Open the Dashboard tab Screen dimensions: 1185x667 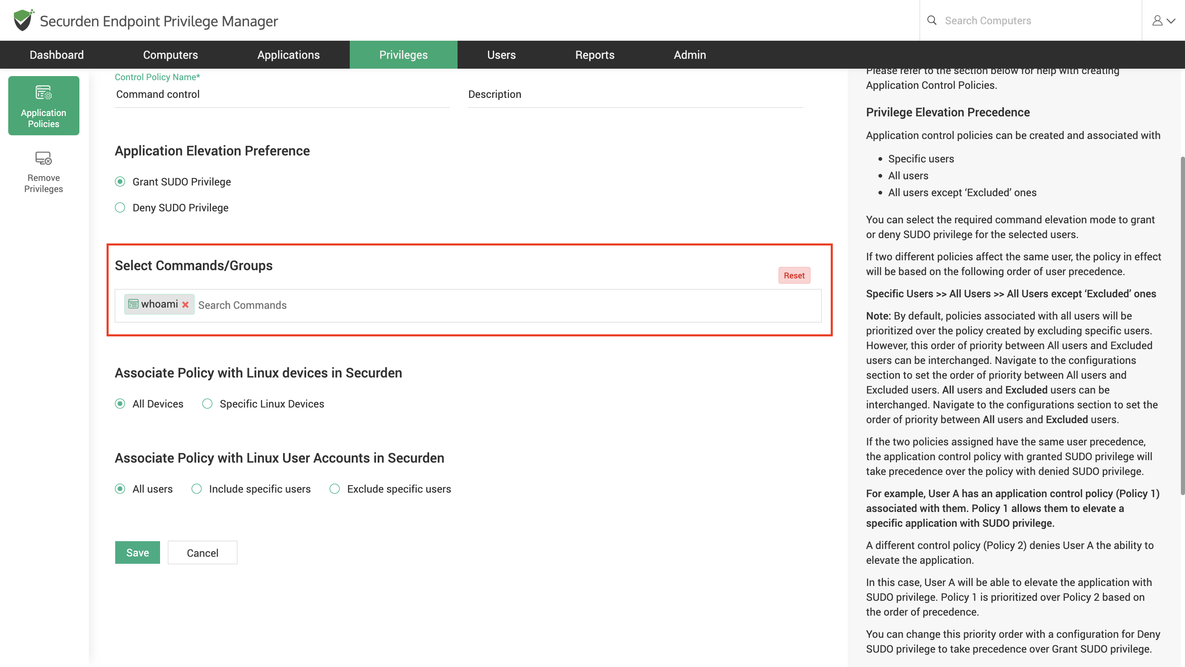point(57,55)
